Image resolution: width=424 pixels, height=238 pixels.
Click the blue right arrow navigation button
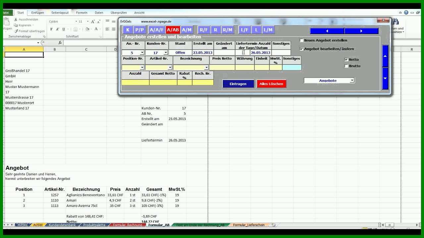tap(361, 31)
